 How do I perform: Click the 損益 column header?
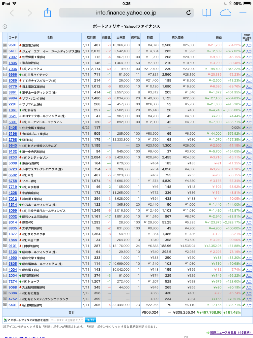click(219, 38)
